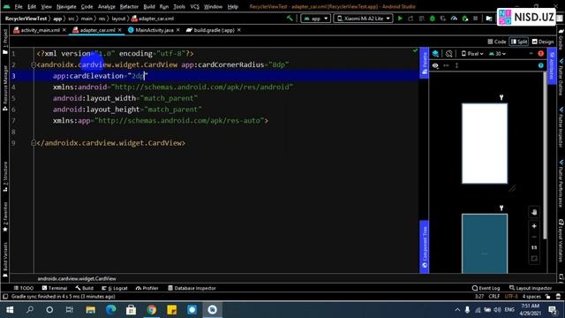The width and height of the screenshot is (565, 318).
Task: Click the Windows Start button
Action: pyautogui.click(x=10, y=310)
